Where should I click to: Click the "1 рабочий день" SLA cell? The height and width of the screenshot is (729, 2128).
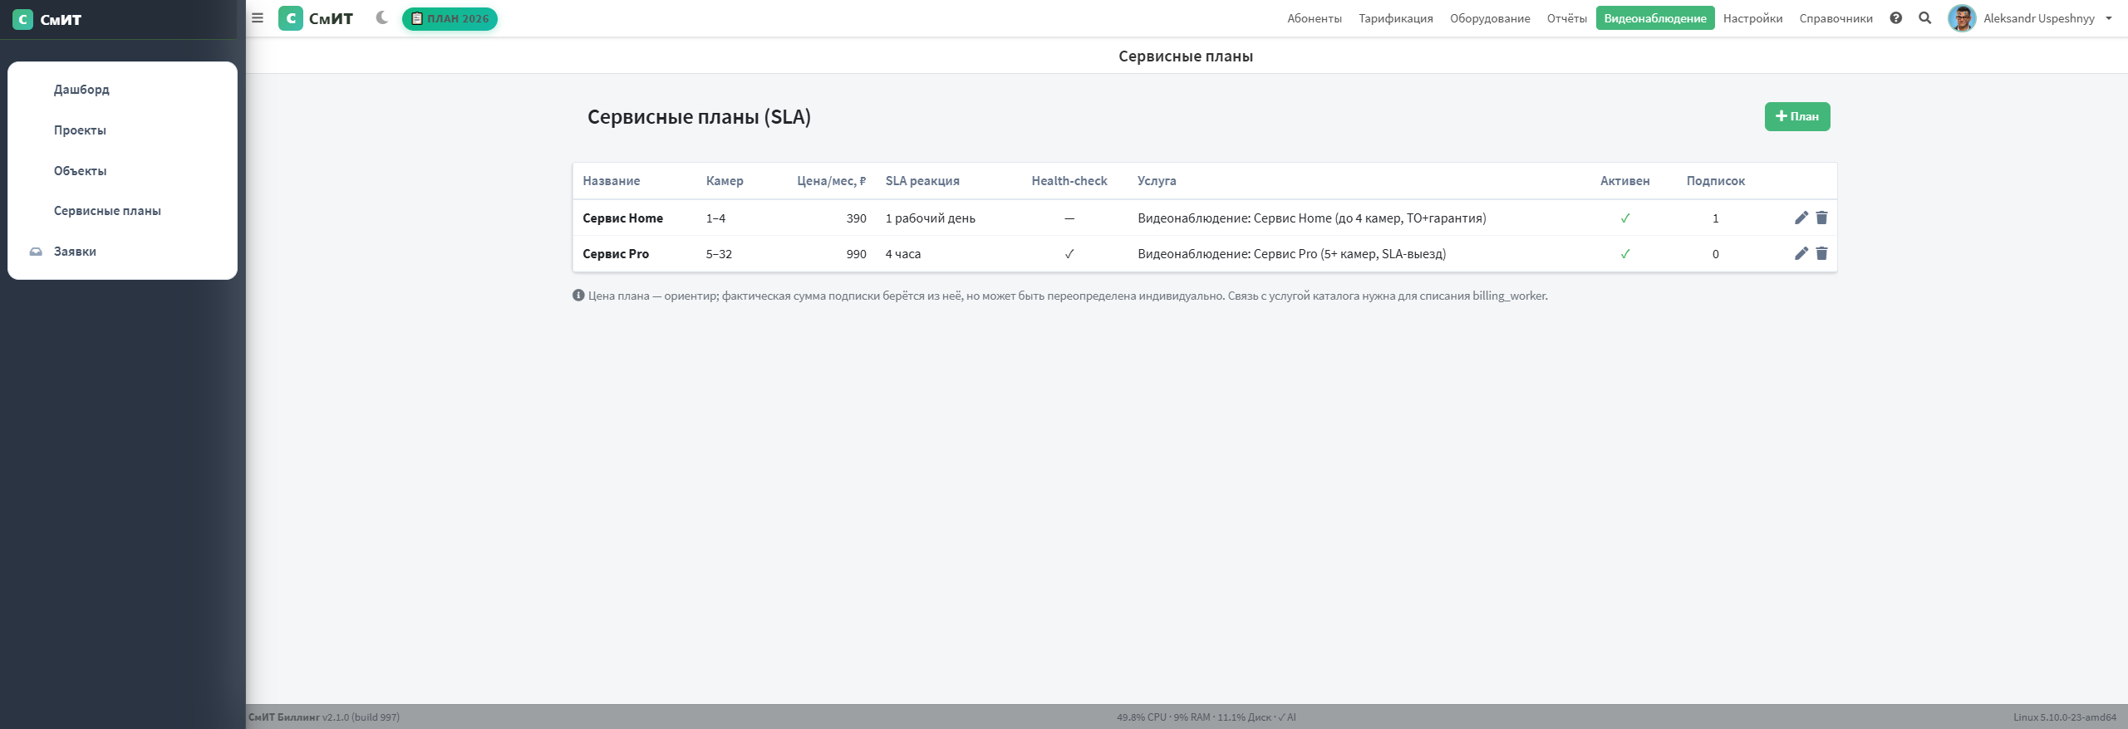point(931,218)
